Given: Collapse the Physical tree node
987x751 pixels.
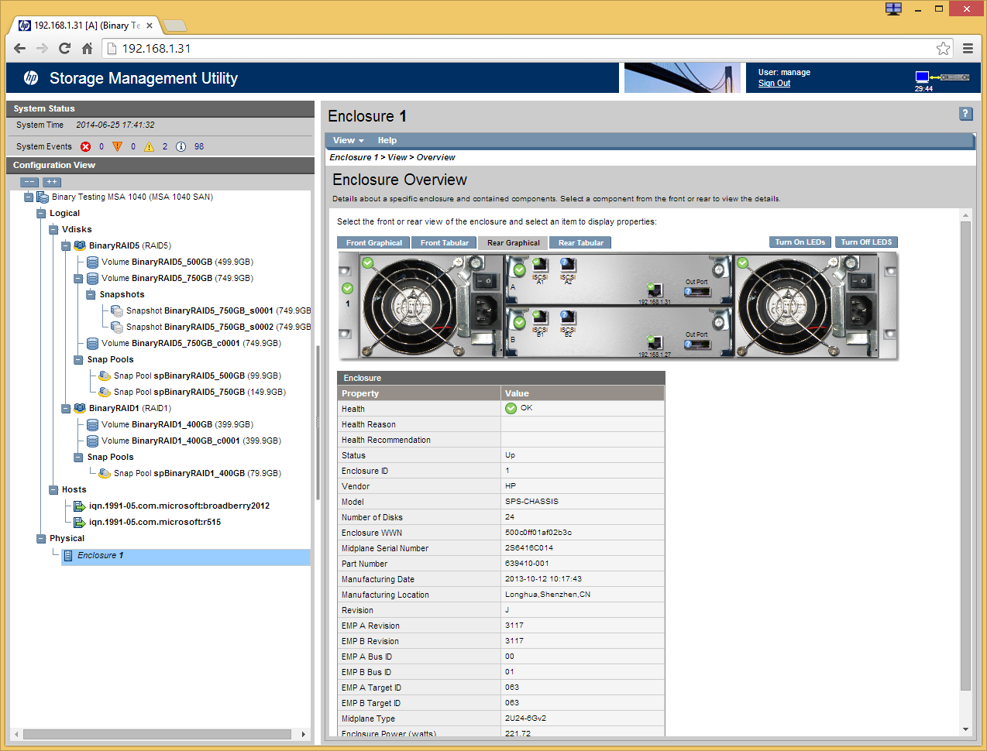Looking at the screenshot, I should pyautogui.click(x=41, y=539).
